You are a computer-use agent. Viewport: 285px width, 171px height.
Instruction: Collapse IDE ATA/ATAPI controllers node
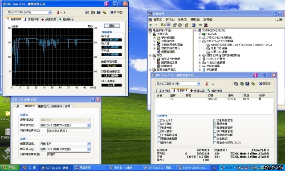point(199,41)
